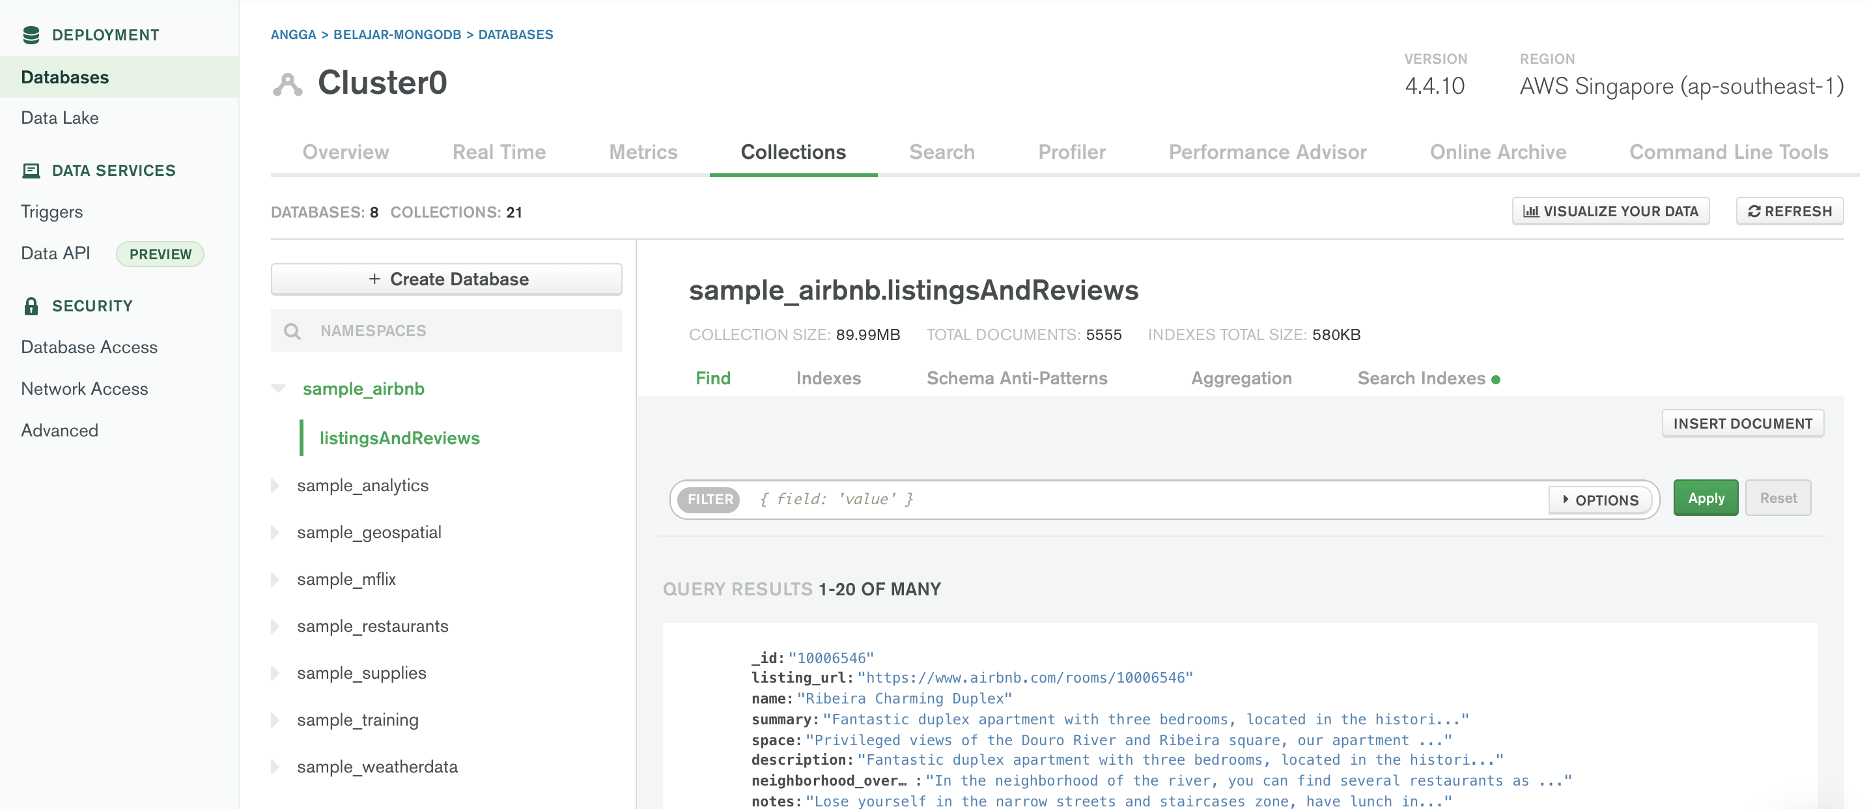
Task: Click the Cluster0 cluster icon
Action: coord(287,84)
